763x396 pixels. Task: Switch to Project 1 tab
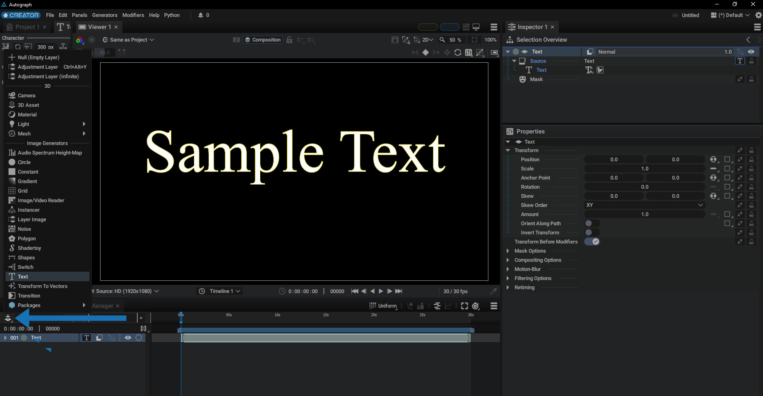[27, 27]
